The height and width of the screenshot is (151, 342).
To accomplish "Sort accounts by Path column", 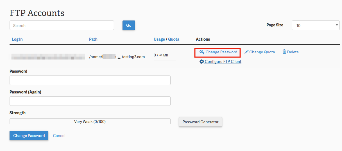I will 93,39.
